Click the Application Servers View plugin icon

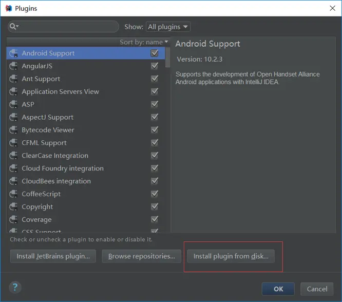pyautogui.click(x=13, y=91)
